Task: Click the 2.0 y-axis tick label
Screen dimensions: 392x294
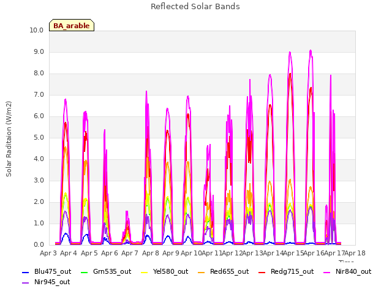Action: [x=39, y=202]
